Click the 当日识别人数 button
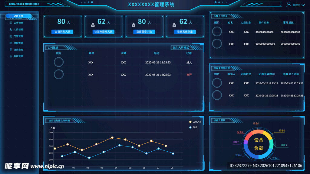The image size is (310, 174). pos(62,32)
